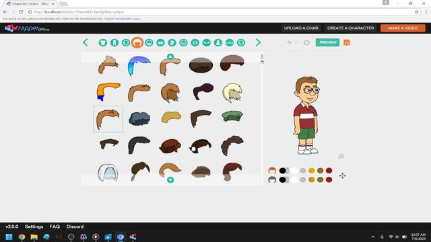The image size is (431, 242).
Task: Pick red swatch in top color row
Action: (x=329, y=171)
